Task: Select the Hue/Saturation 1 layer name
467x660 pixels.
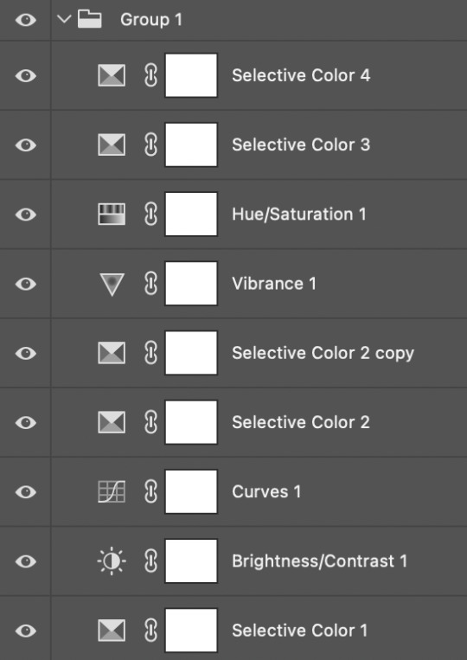Action: pyautogui.click(x=299, y=215)
